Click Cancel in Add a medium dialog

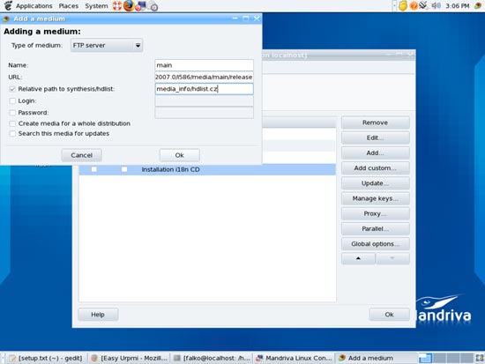[x=82, y=155]
